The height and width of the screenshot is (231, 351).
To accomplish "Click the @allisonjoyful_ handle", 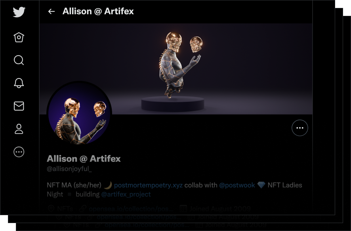I will click(x=69, y=169).
